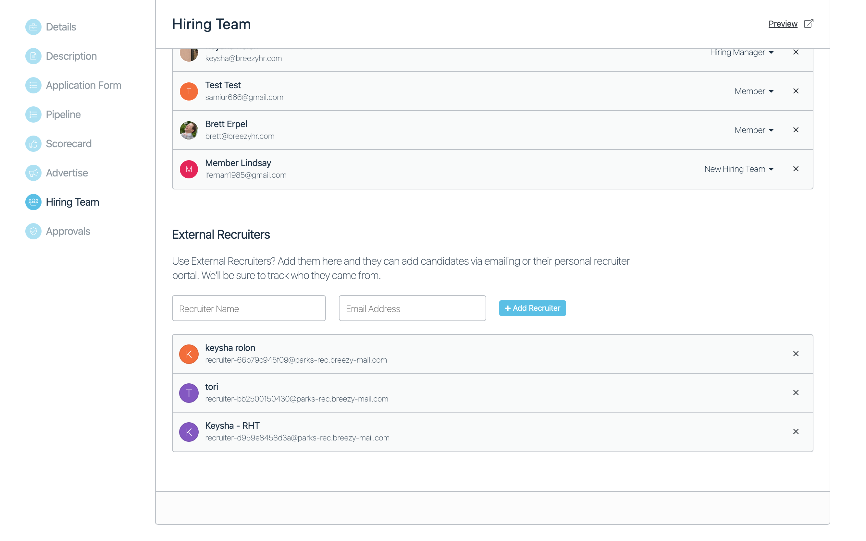Click the Description document icon

coord(33,56)
